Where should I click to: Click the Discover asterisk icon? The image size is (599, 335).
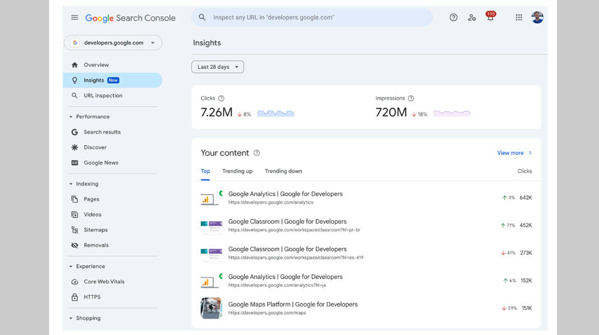point(74,147)
